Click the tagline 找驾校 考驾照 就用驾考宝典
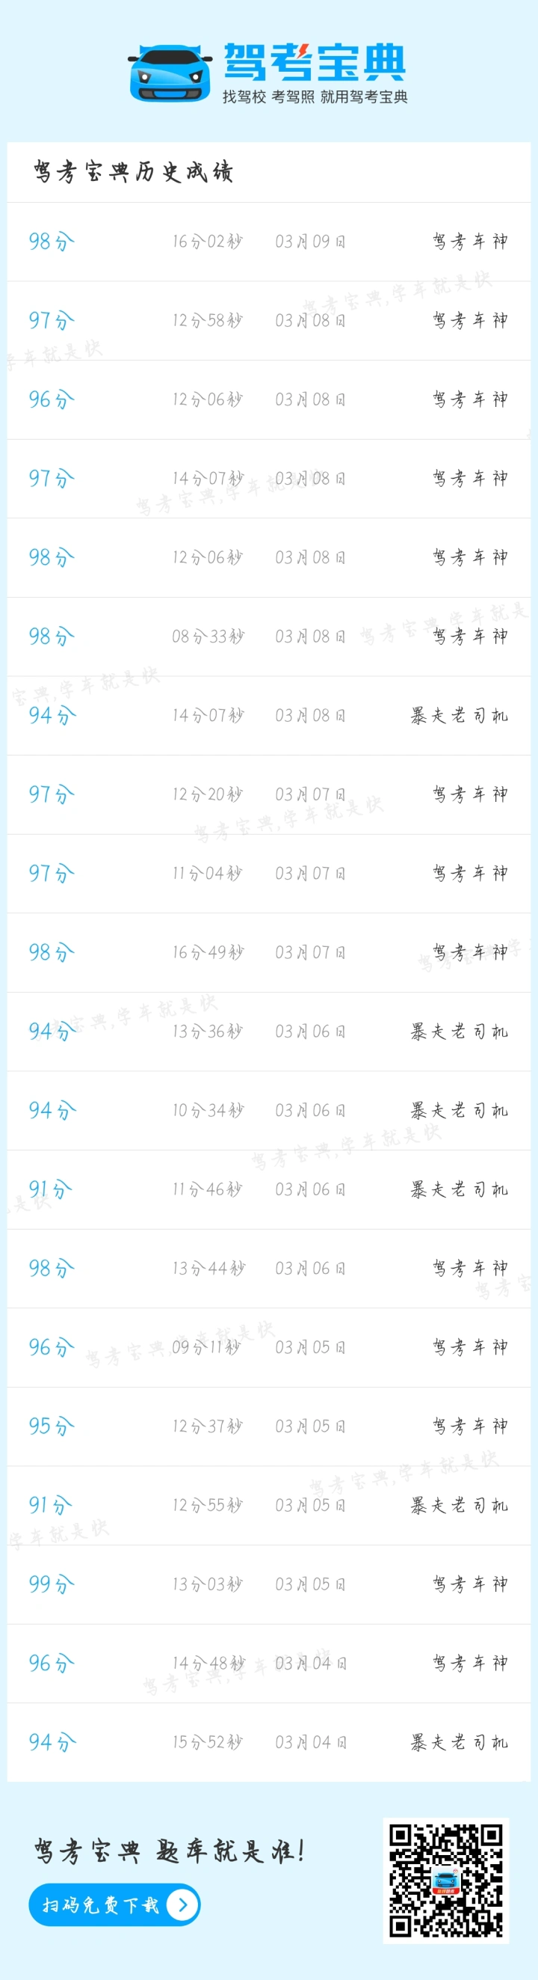Image resolution: width=538 pixels, height=1980 pixels. (315, 96)
